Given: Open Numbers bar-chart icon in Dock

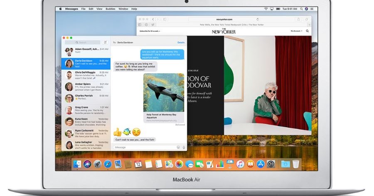Looking at the screenshot, I should click(220, 164).
